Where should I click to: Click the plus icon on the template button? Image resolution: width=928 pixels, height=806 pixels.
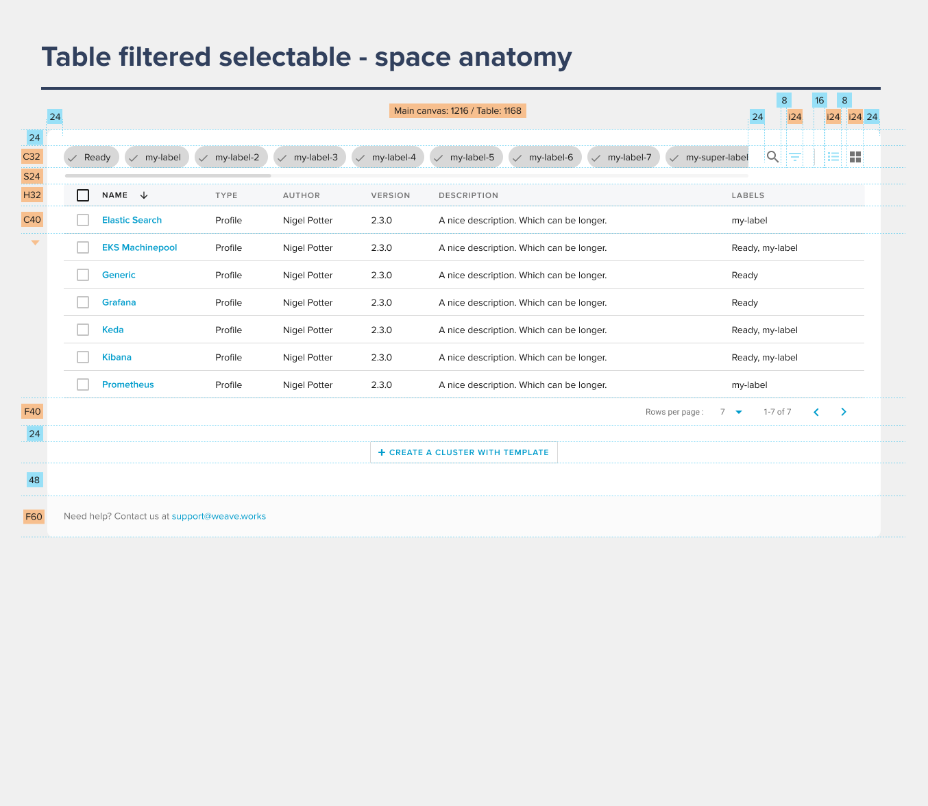[382, 452]
